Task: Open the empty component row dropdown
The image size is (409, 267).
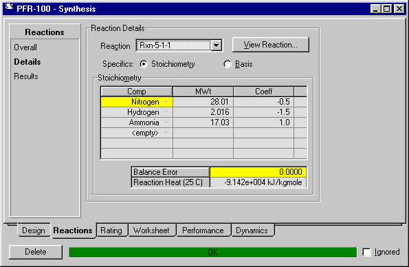Action: [x=166, y=133]
